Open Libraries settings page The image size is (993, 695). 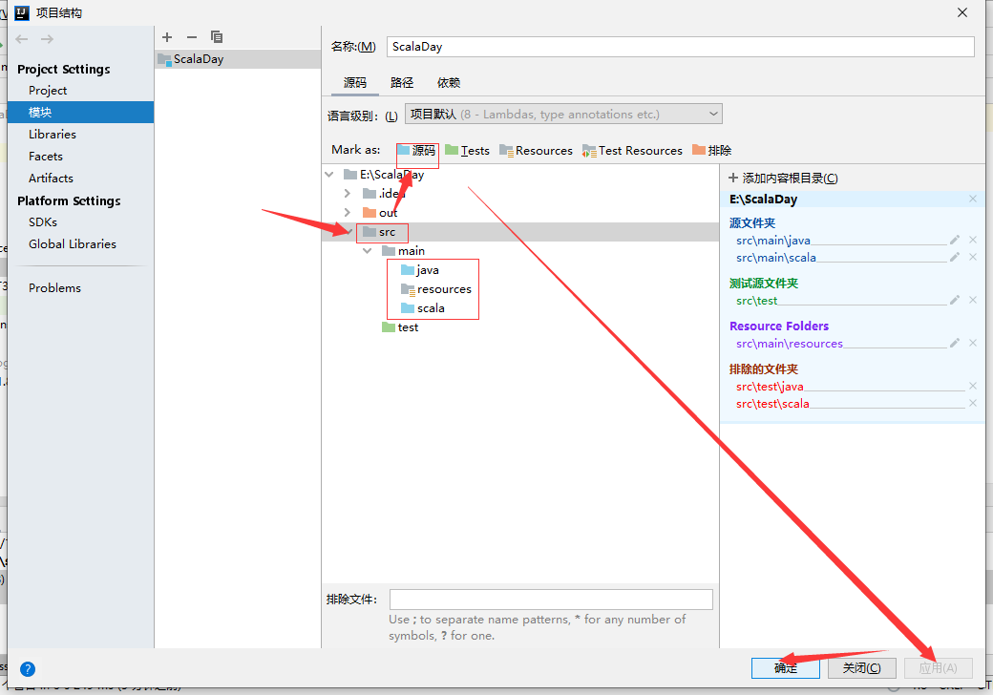52,135
